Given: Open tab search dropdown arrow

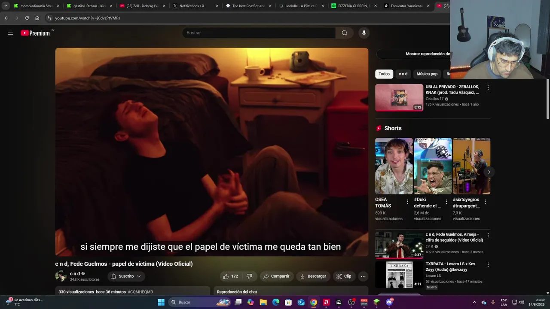Looking at the screenshot, I should click(x=6, y=6).
